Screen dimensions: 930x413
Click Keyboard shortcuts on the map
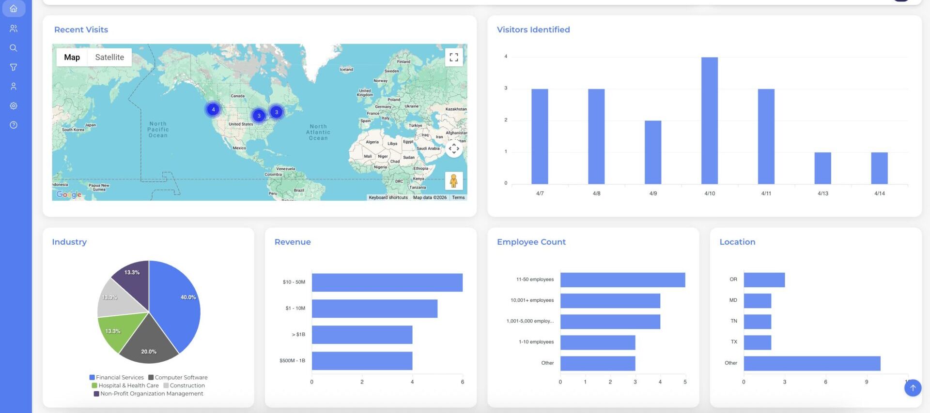[388, 198]
